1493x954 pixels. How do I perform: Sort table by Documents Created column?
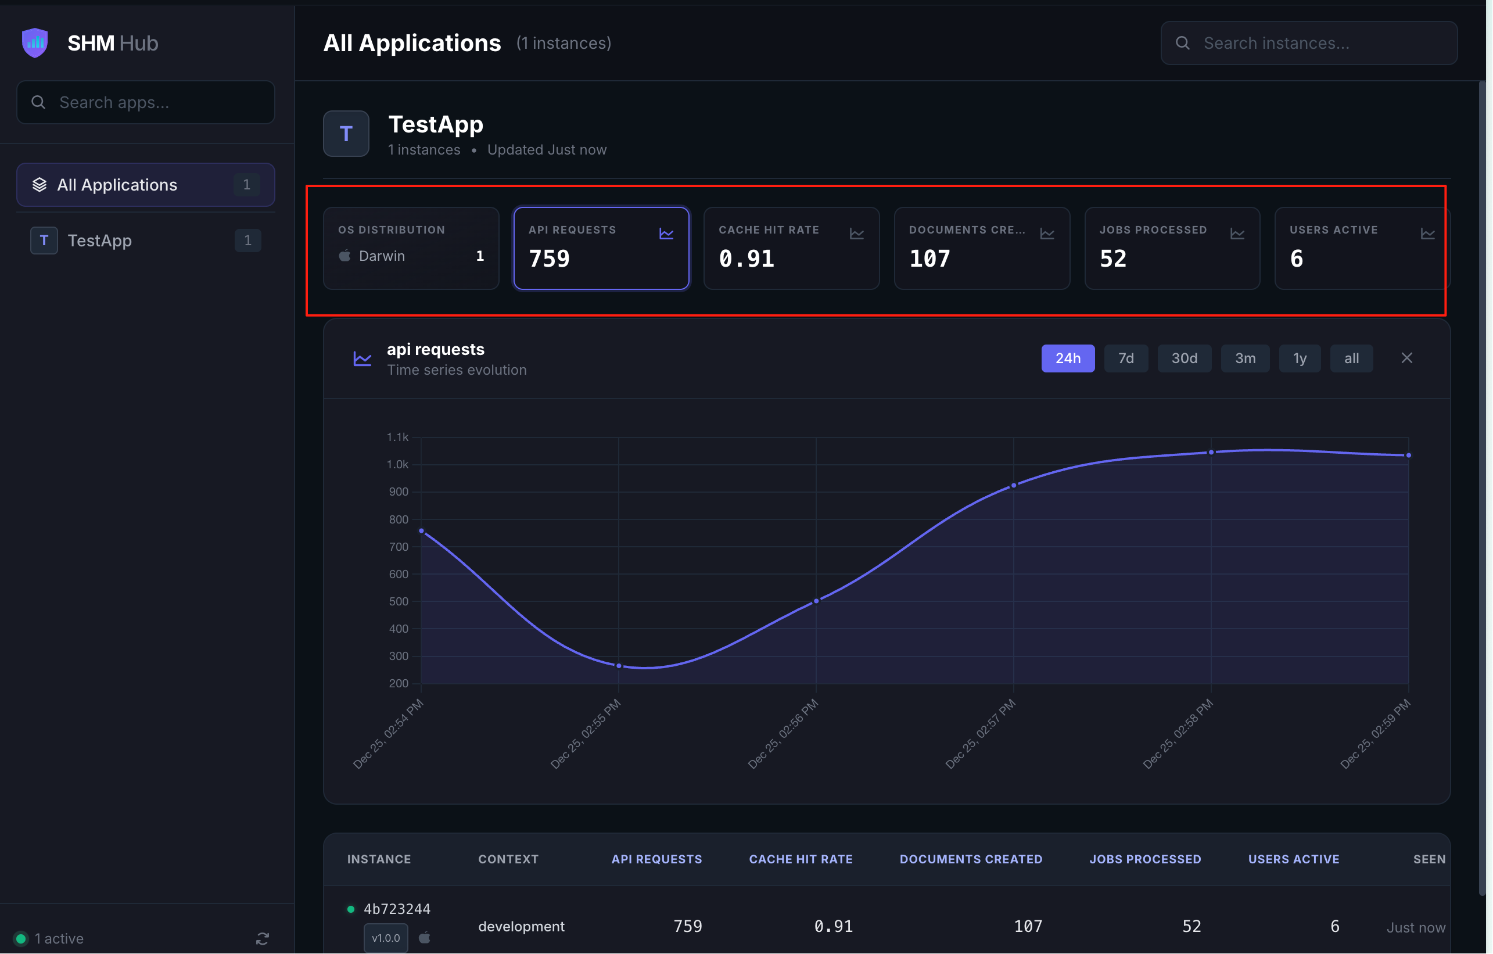[x=970, y=859]
